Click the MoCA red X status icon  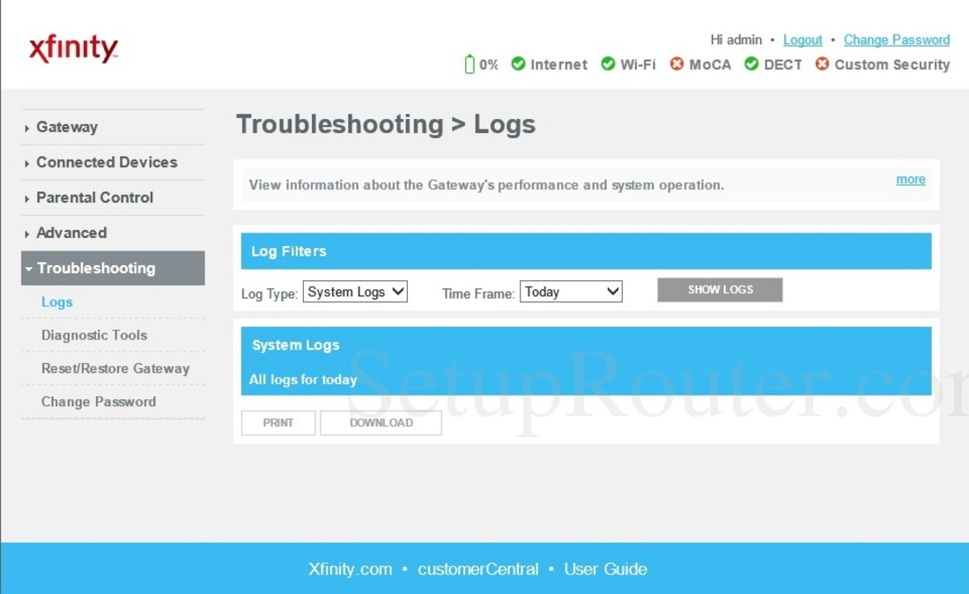click(x=677, y=63)
